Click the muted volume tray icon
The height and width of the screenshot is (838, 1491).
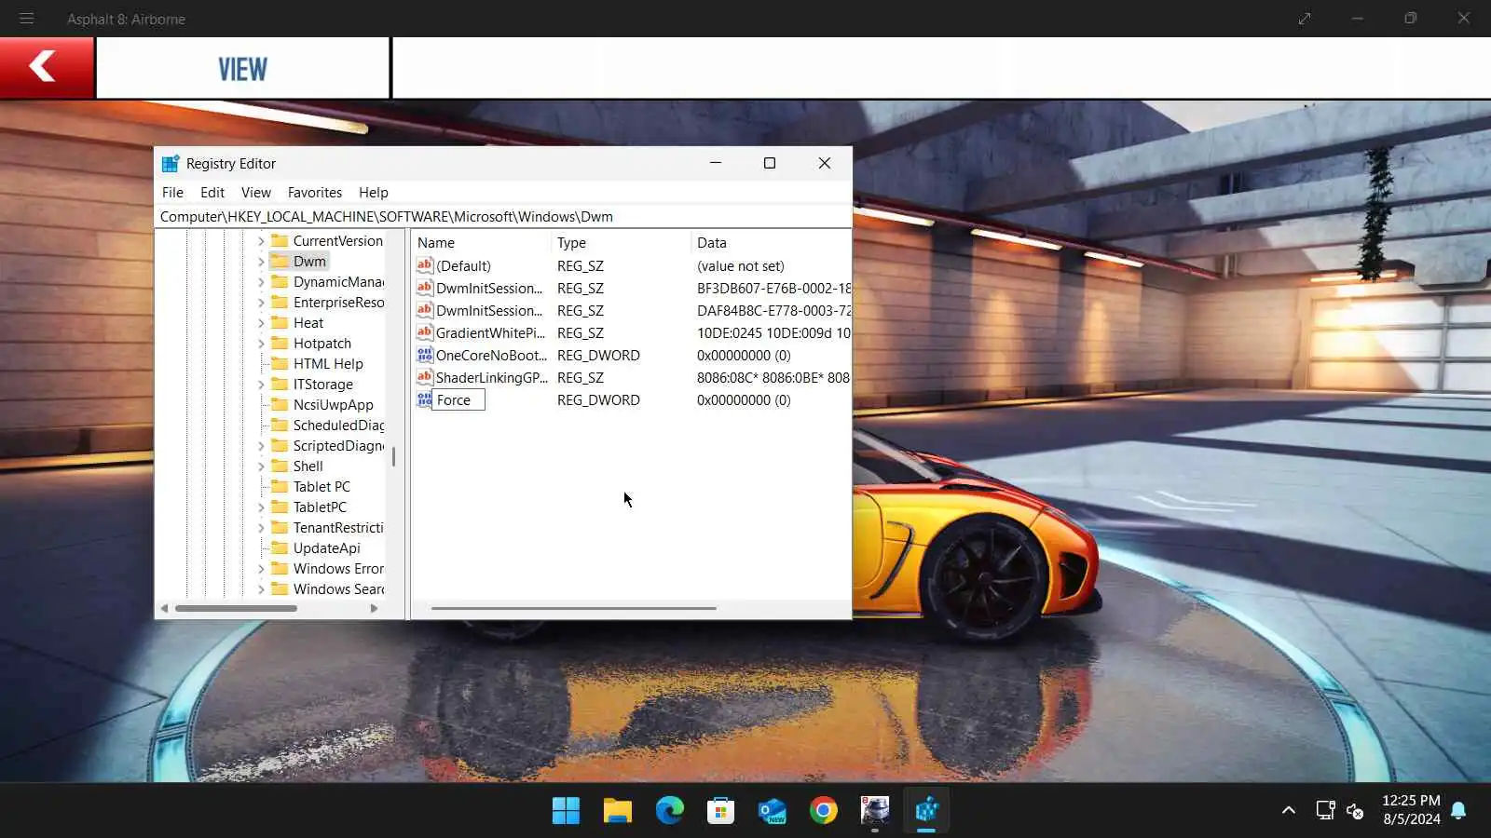click(1355, 810)
